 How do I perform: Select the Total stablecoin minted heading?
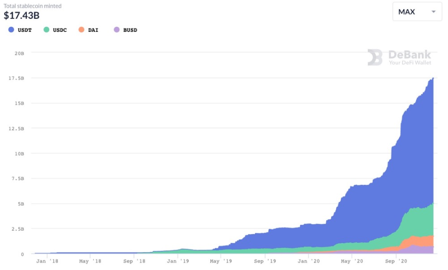[33, 6]
